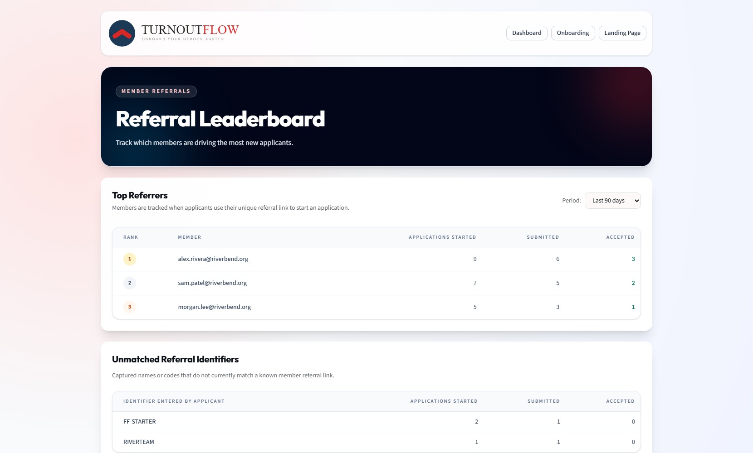
Task: Click the Identifier Entered By Applicant header
Action: coord(174,401)
